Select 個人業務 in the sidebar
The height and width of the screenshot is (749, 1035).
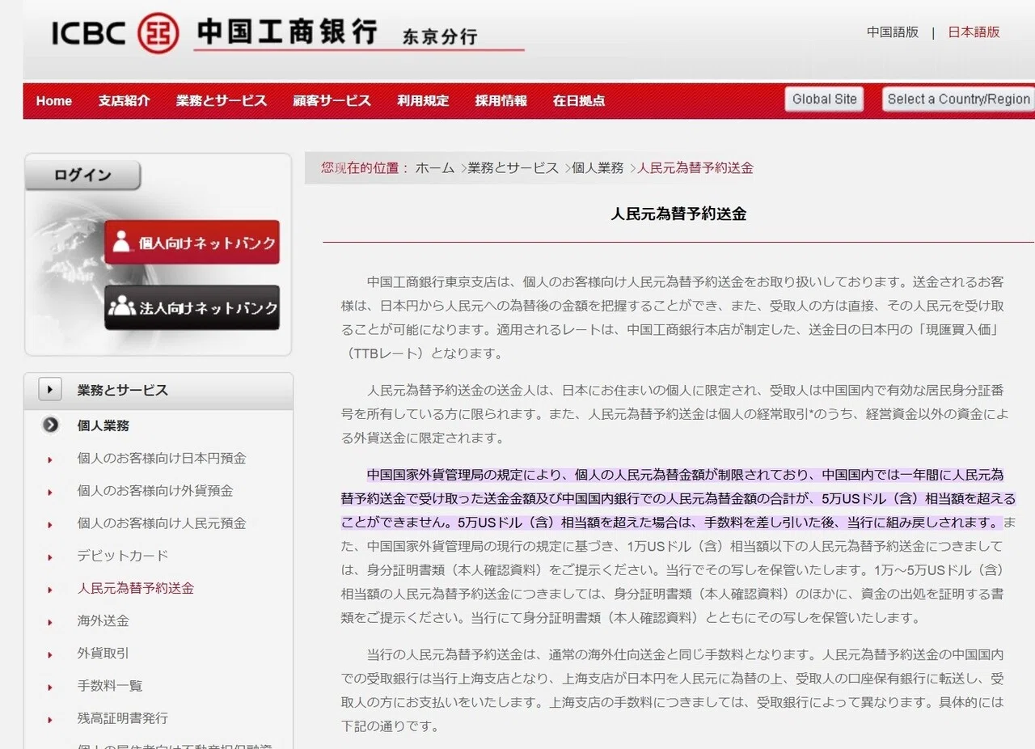click(x=103, y=425)
